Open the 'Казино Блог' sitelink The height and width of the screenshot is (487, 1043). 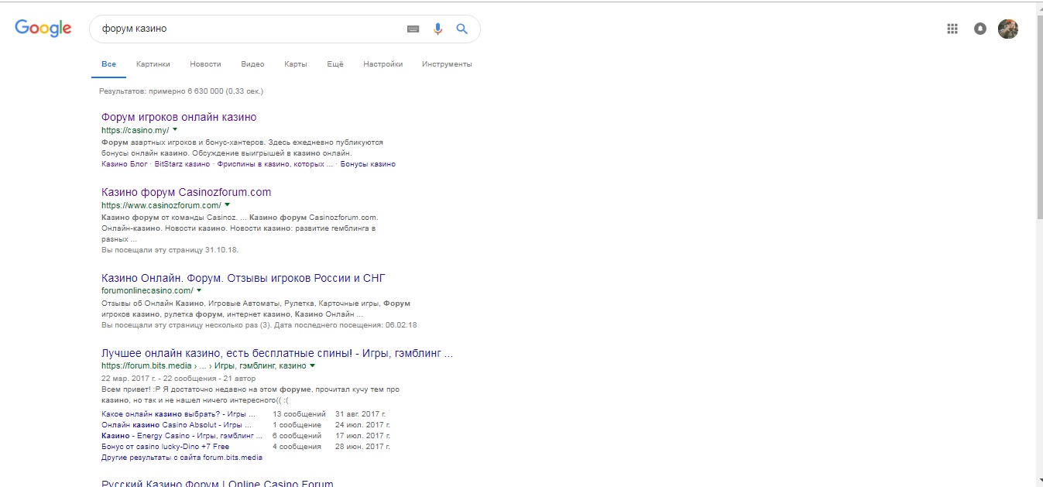tap(125, 164)
